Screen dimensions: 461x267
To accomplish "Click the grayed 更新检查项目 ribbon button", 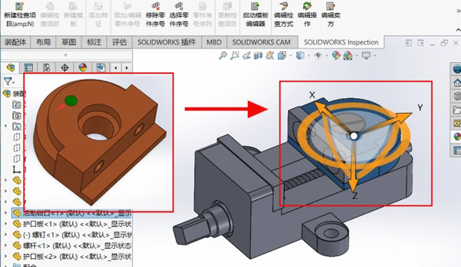I will [227, 15].
